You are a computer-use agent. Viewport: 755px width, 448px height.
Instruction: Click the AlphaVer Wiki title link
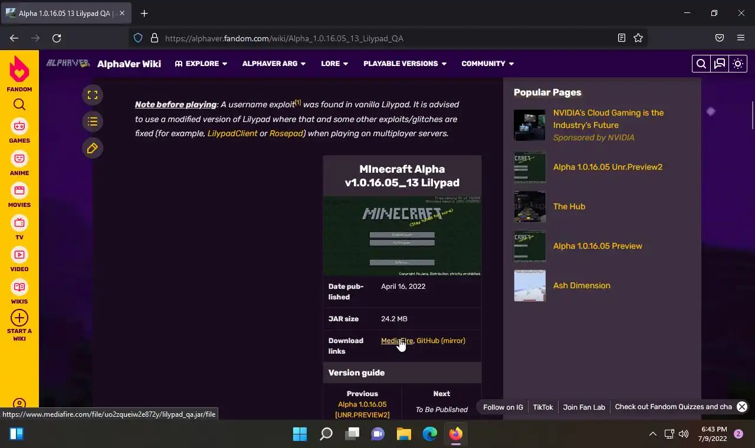[x=129, y=64]
